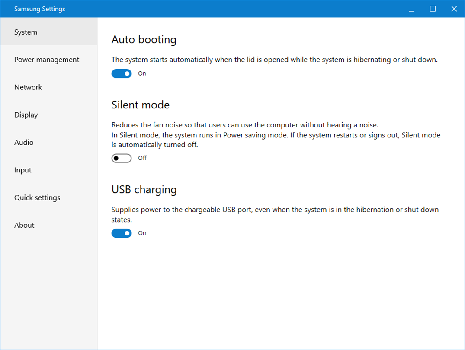Enable the Silent mode switch
465x350 pixels.
point(122,159)
